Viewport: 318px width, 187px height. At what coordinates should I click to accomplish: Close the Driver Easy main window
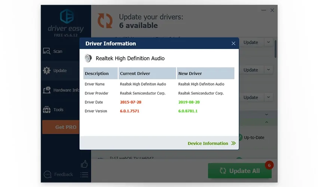(x=272, y=10)
